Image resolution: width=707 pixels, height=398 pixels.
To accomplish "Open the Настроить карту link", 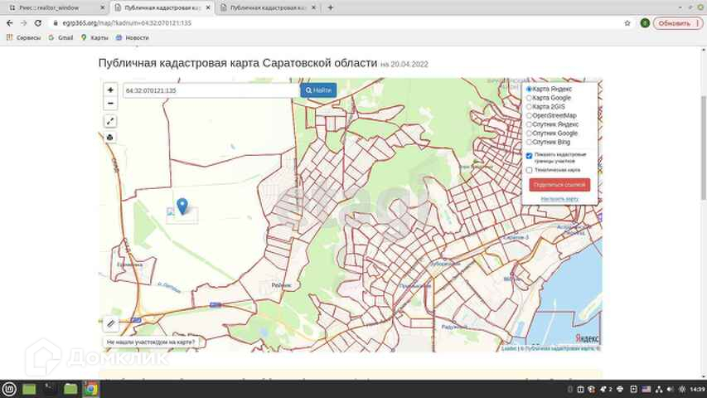I will pos(559,199).
